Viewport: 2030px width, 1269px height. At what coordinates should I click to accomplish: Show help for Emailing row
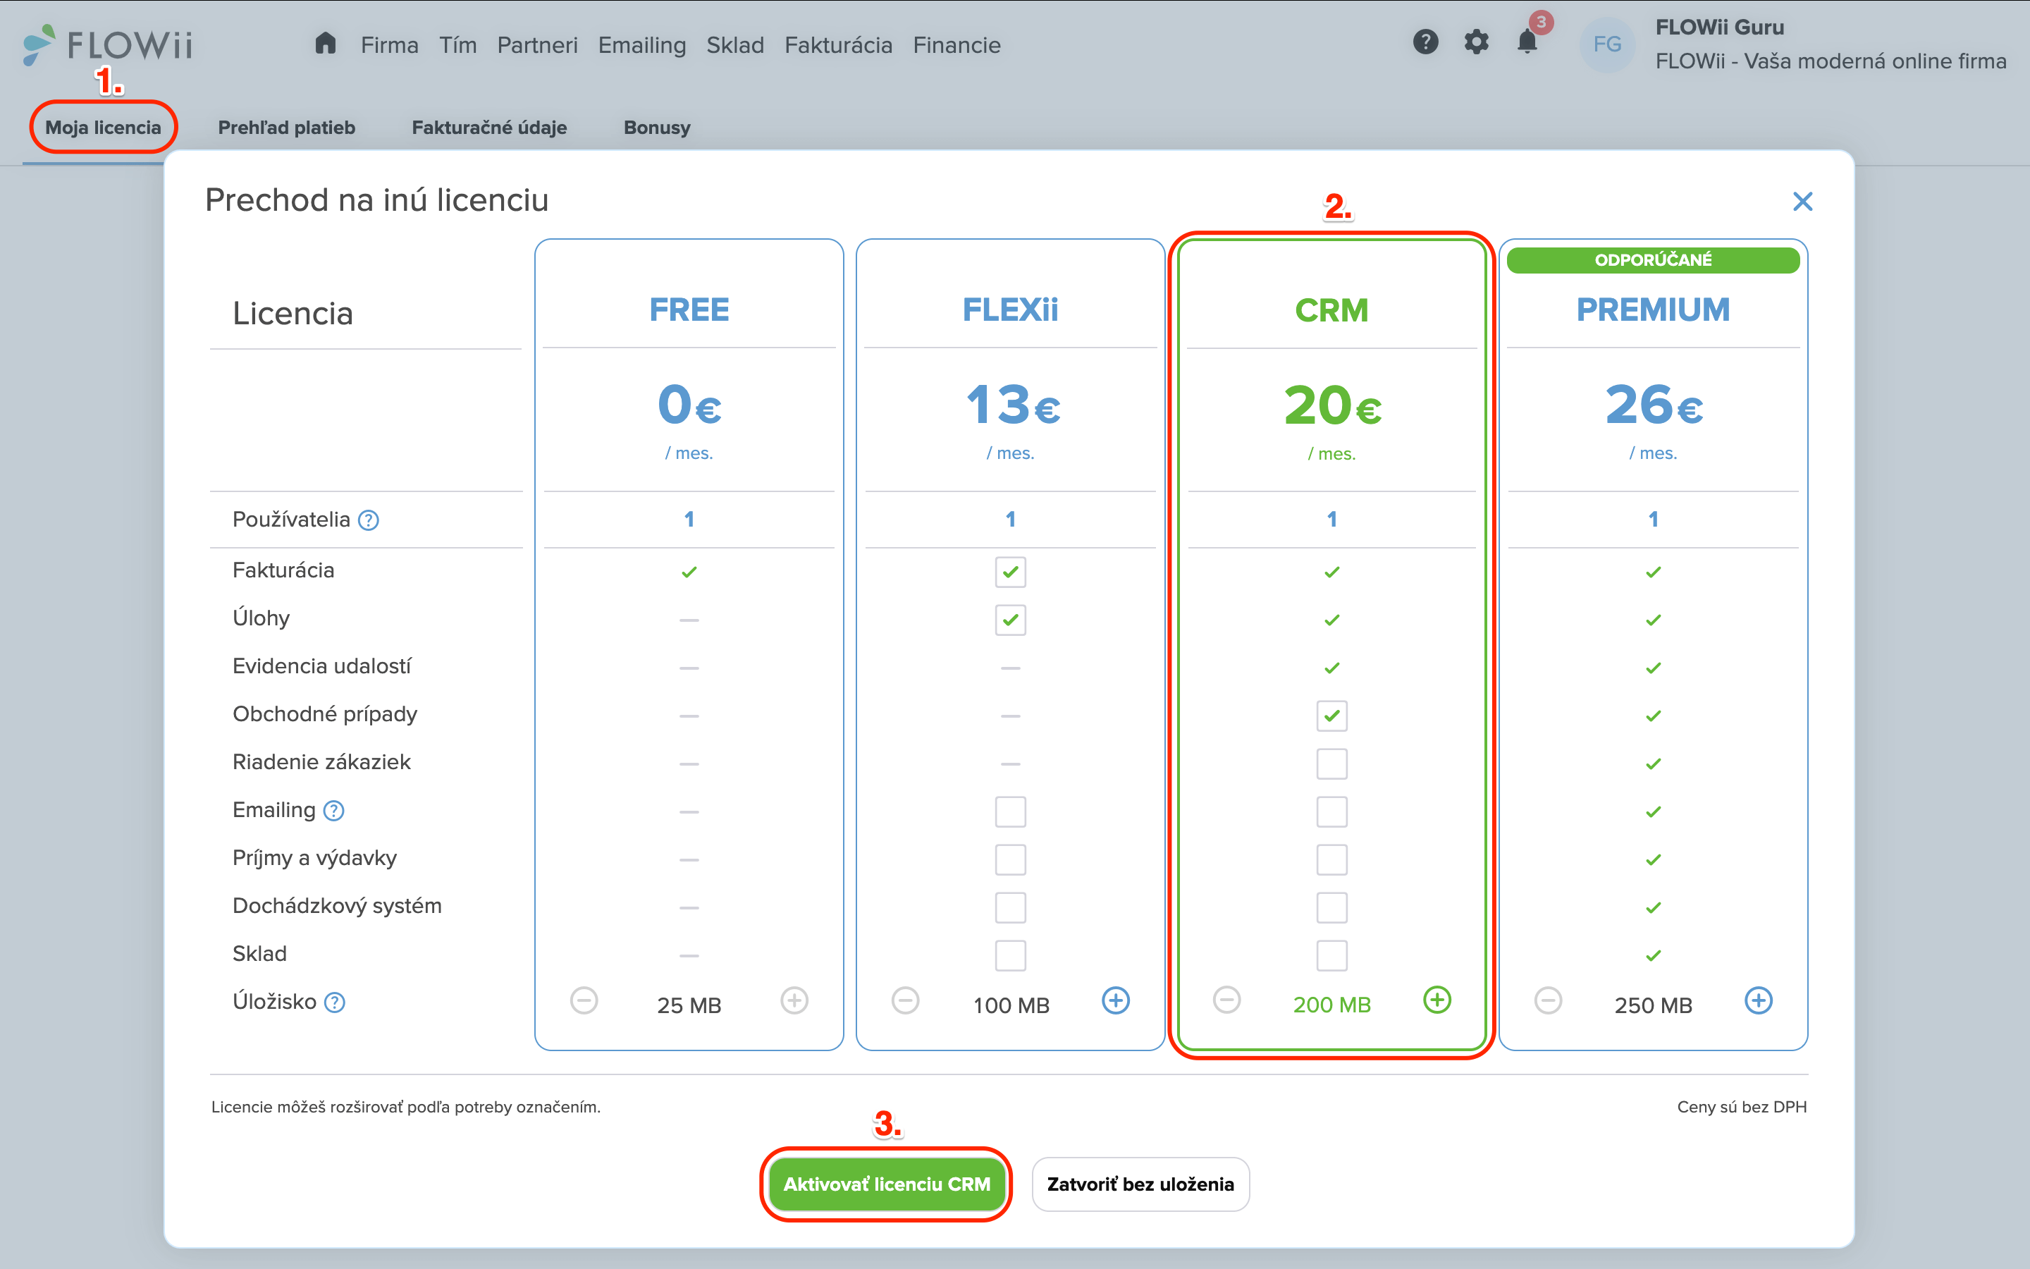click(x=334, y=811)
